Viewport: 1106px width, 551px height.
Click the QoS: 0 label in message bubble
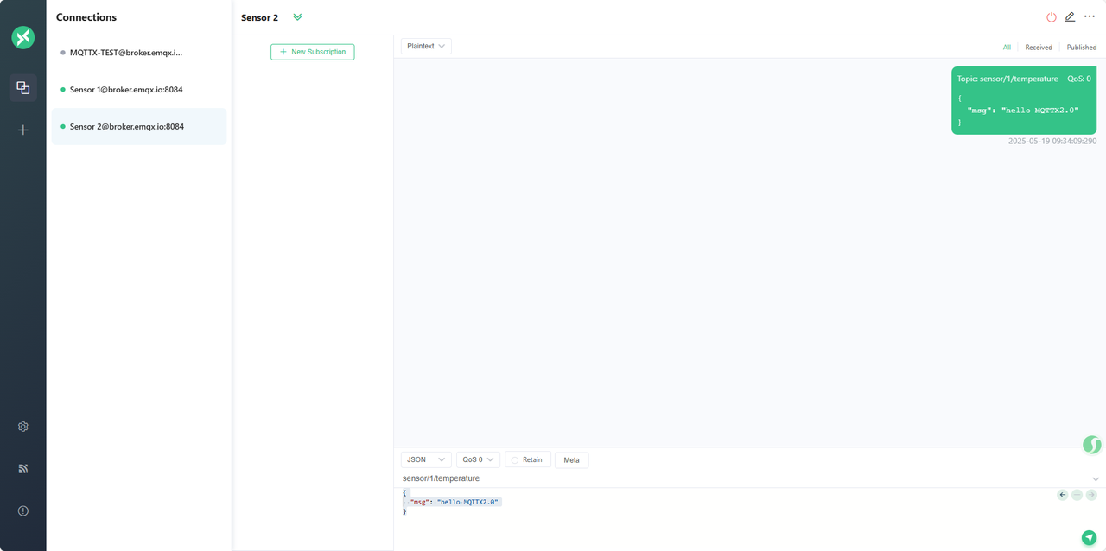point(1078,79)
